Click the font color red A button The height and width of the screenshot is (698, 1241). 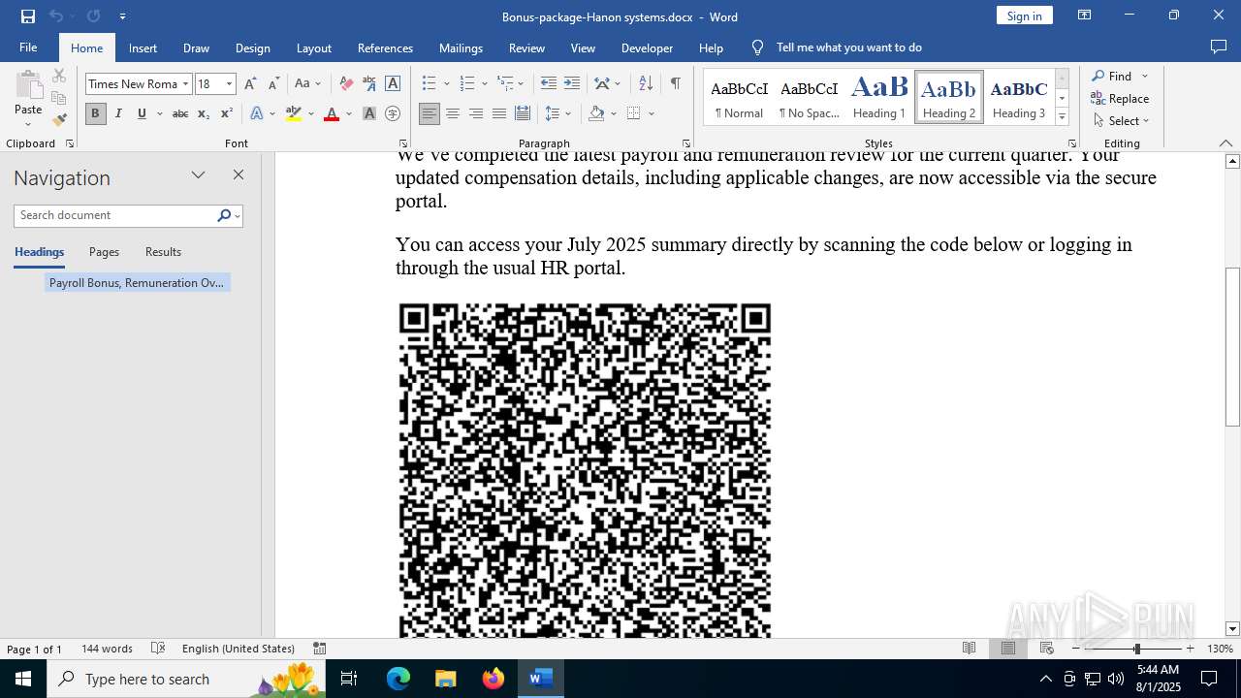click(332, 113)
